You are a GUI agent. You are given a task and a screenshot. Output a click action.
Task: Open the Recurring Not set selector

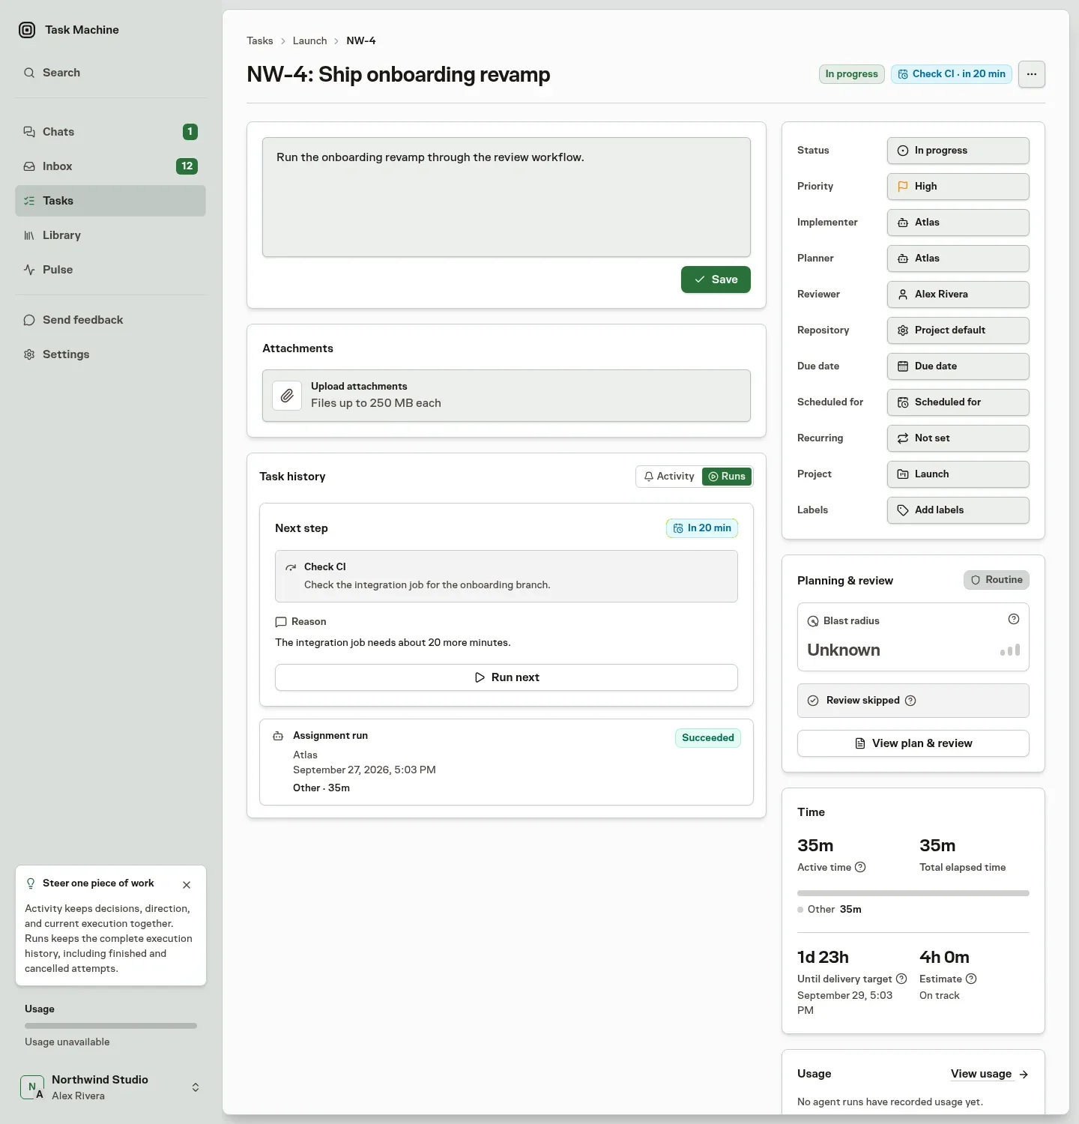coord(958,438)
